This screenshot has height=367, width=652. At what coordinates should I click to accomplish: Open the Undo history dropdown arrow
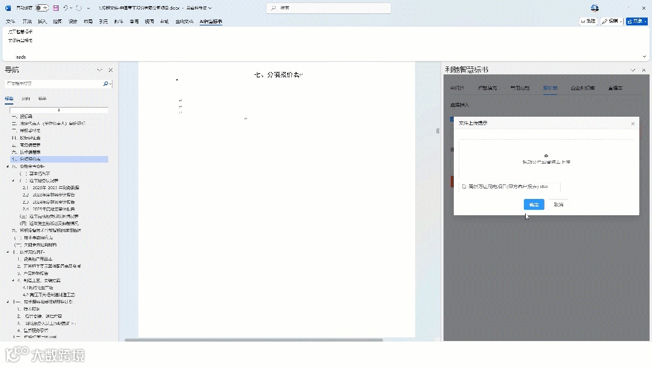click(71, 8)
